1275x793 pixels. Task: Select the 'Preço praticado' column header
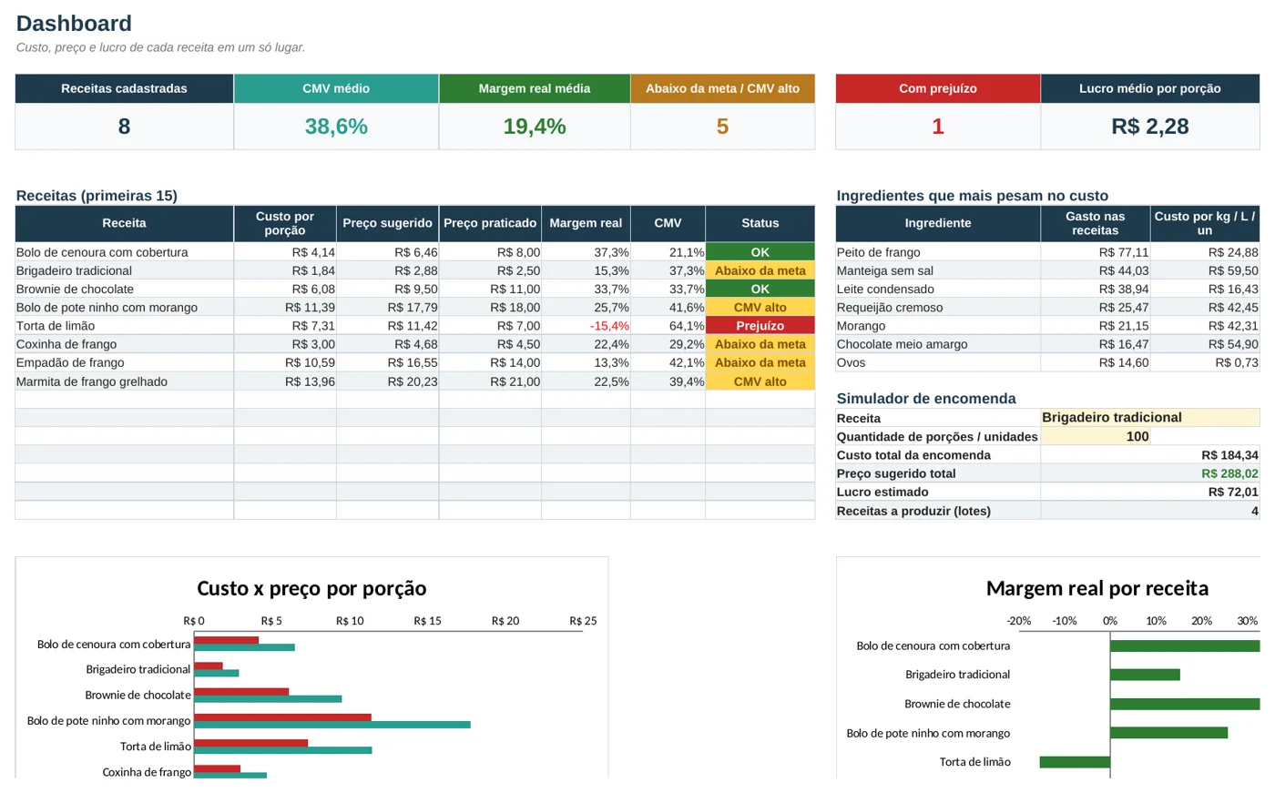click(x=490, y=223)
